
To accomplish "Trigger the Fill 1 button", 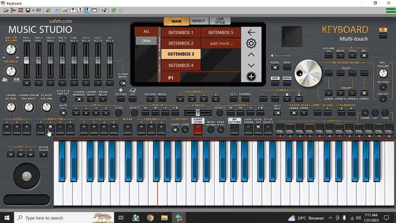I will coord(84,129).
